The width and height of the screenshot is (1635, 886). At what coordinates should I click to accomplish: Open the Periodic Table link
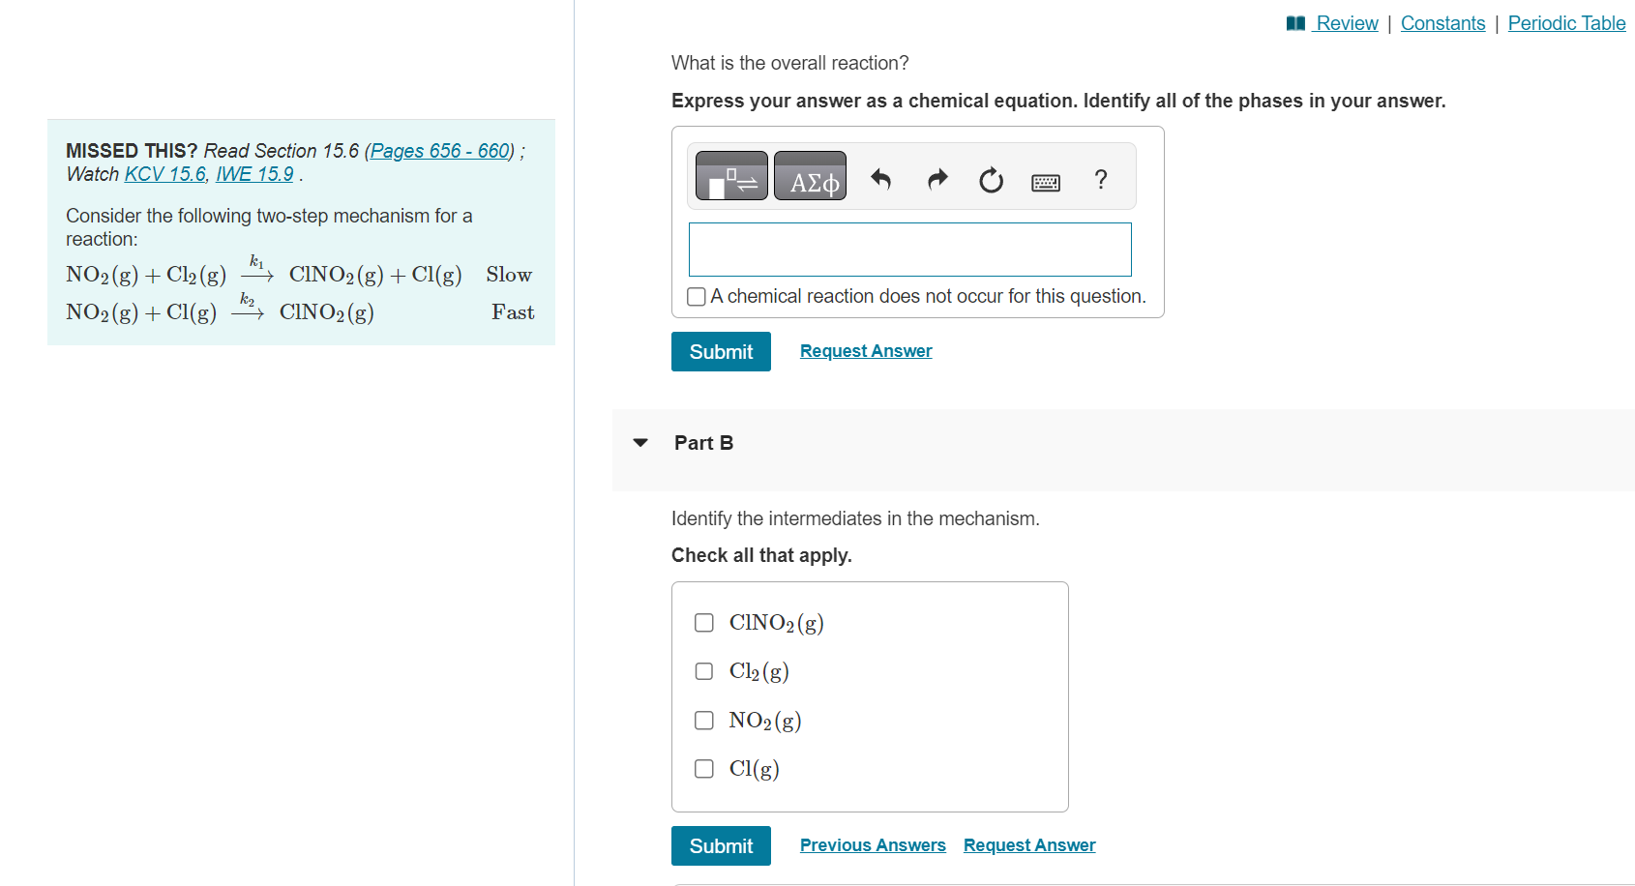pos(1566,22)
